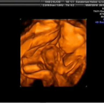Click the MI 1.1 readout
This screenshot has height=104, width=104.
[x=70, y=2]
